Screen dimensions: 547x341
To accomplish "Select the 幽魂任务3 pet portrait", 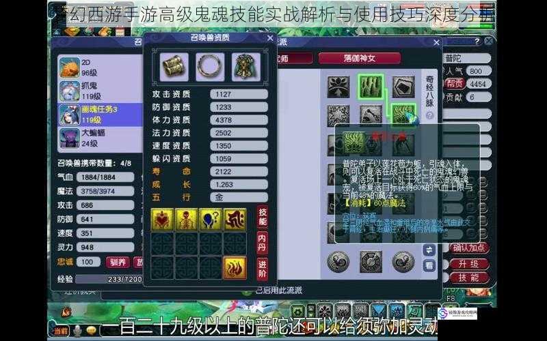I will click(70, 114).
